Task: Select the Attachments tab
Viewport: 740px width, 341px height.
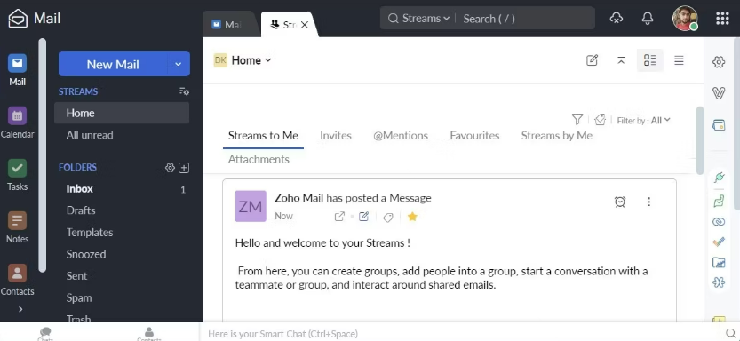Action: pos(259,160)
